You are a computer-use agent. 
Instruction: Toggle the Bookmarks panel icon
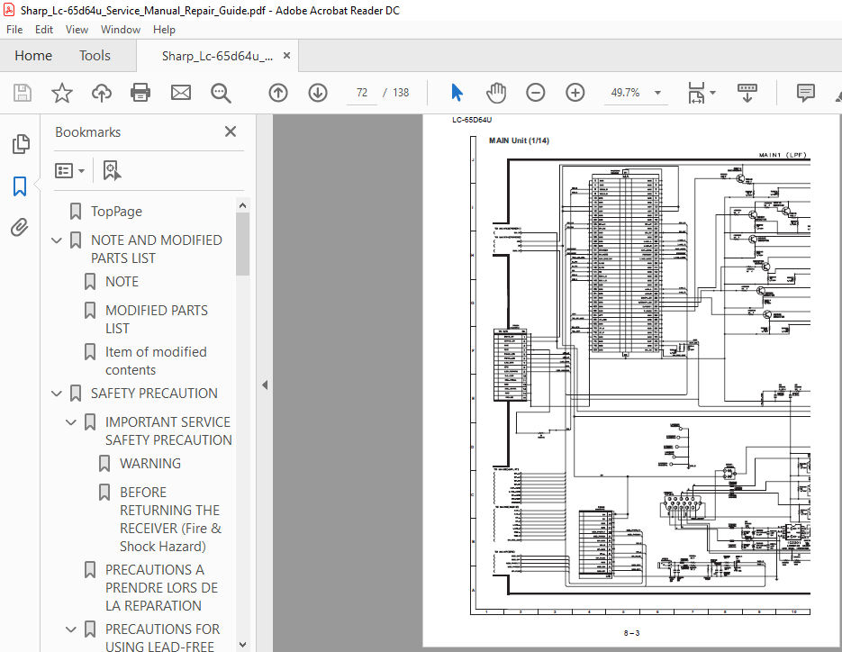pos(20,186)
